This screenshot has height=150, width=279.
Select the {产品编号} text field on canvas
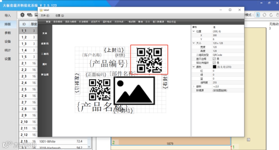click(x=109, y=64)
